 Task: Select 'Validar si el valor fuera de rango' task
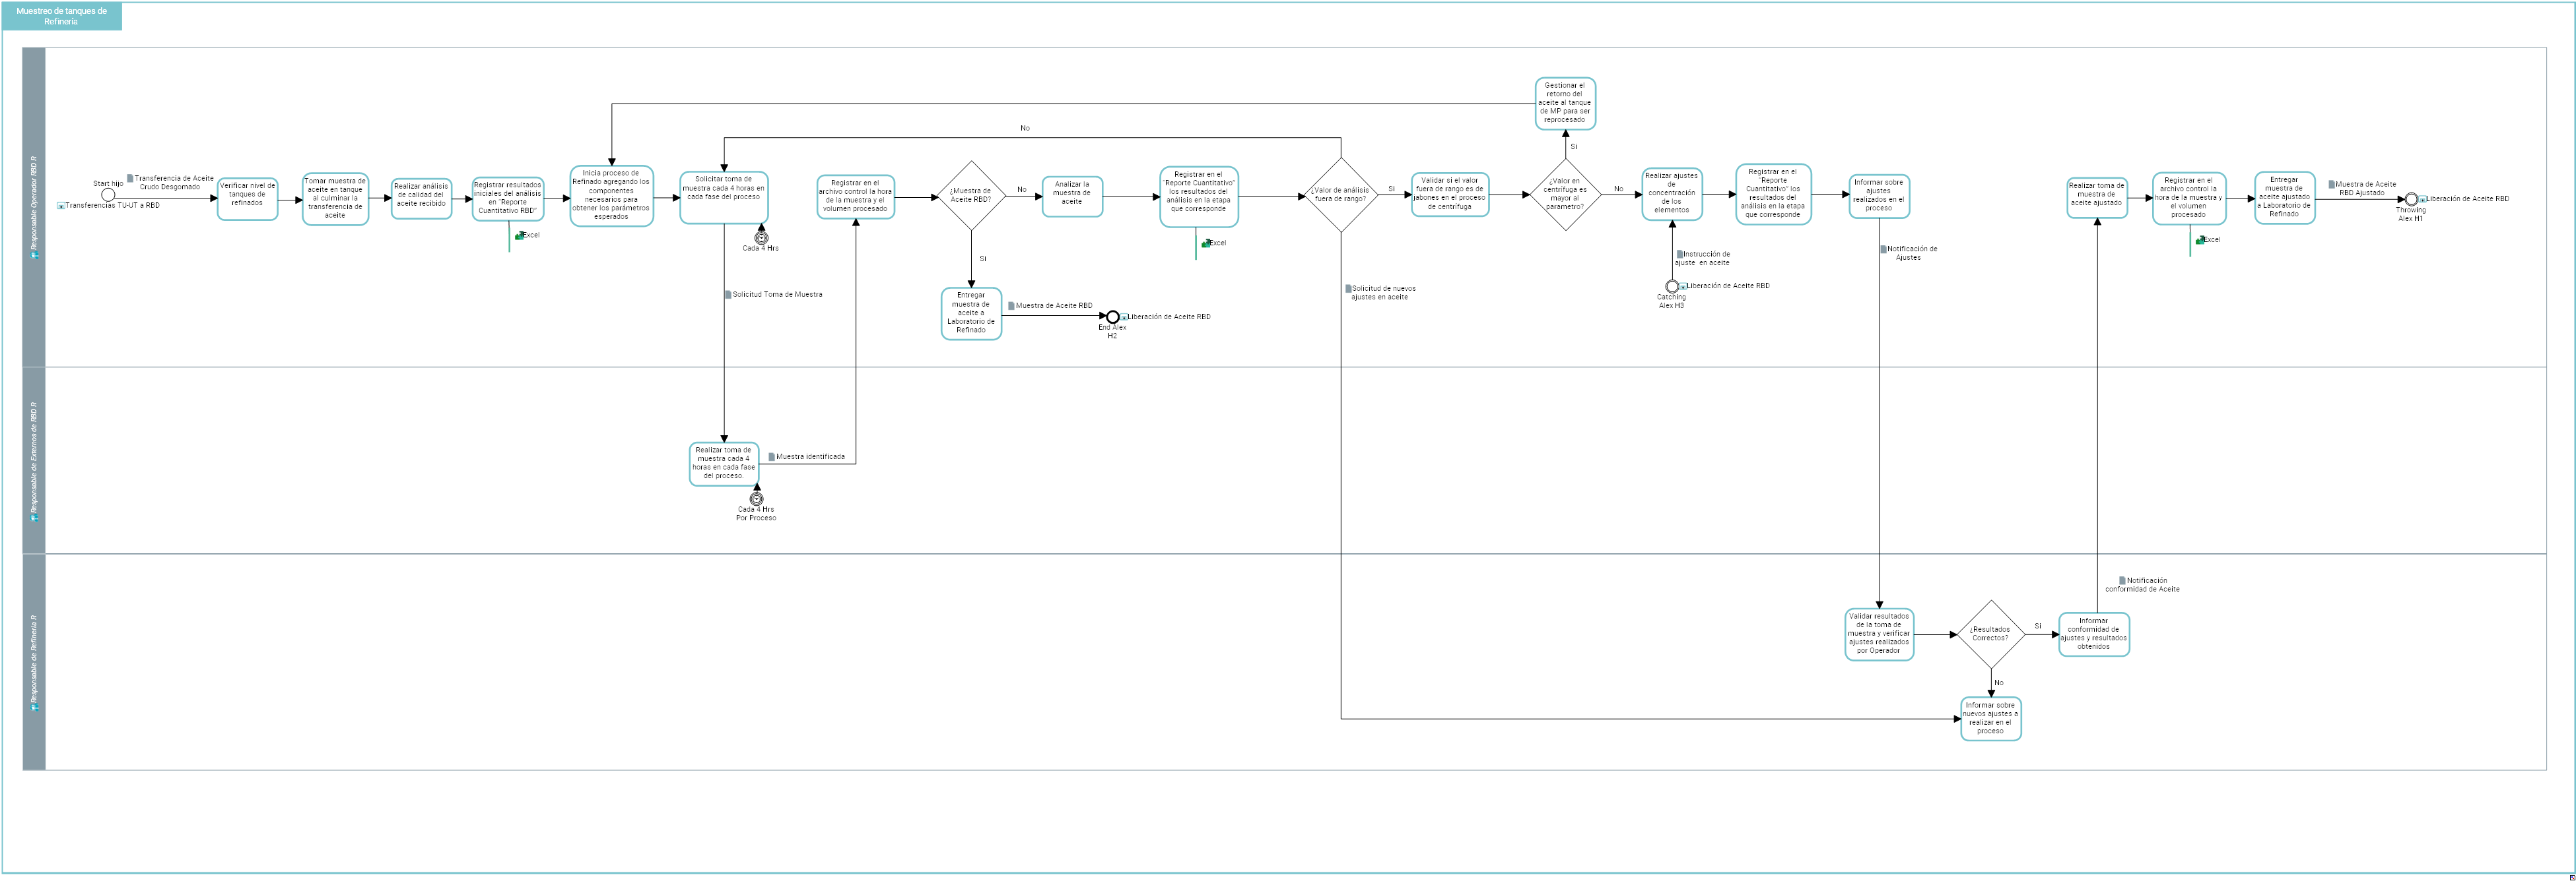point(1450,195)
